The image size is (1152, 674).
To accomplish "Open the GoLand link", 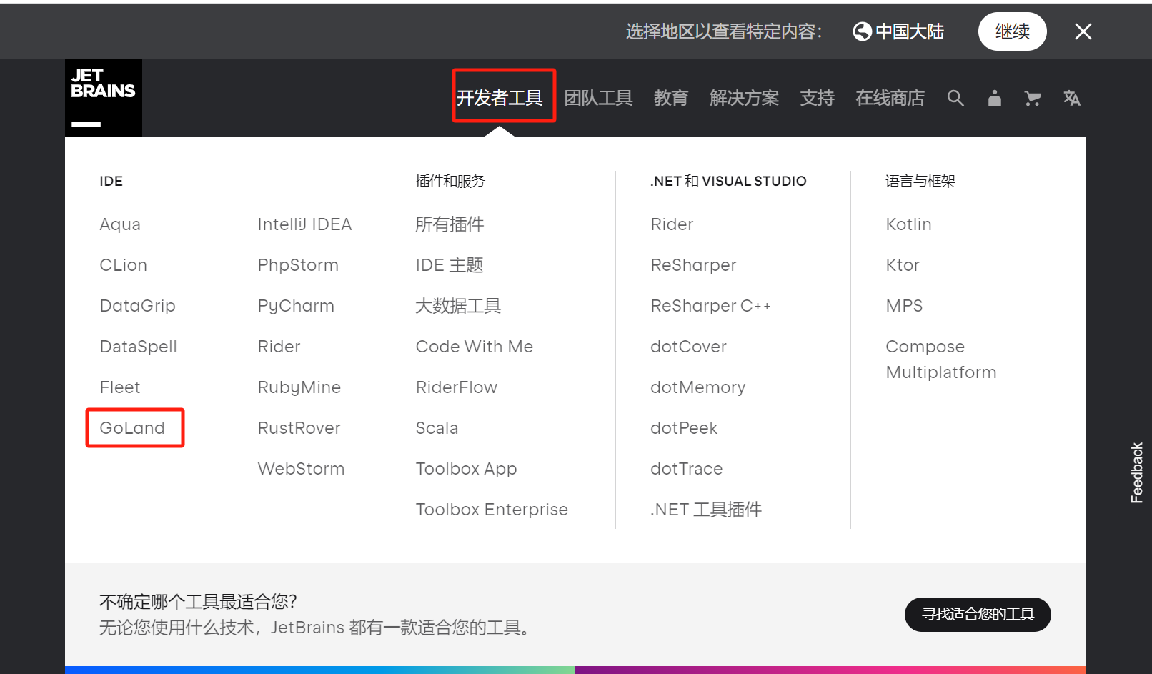I will pos(132,428).
